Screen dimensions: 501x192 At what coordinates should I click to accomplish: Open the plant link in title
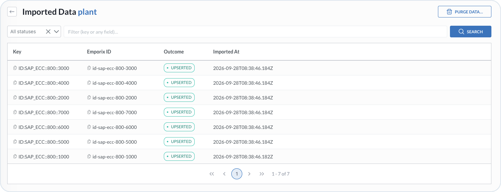click(87, 12)
